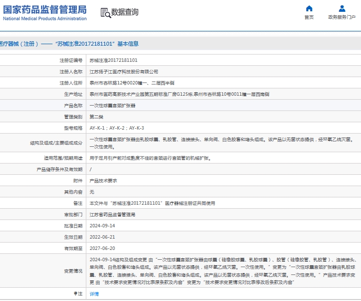The width and height of the screenshot is (361, 301).
Task: Select registration number 苏械注准20172181101 value
Action: coord(113,60)
